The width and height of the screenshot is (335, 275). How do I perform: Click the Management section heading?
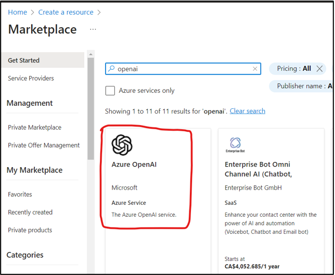coord(30,103)
